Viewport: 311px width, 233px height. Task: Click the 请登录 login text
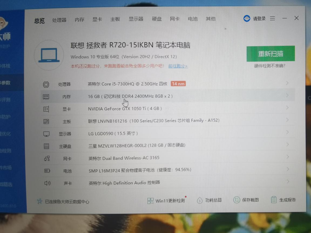coord(259,19)
